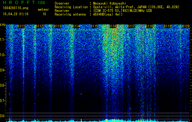The image size is (192, 122).
Task: Click the 0117 time marker
Action: (131, 26)
